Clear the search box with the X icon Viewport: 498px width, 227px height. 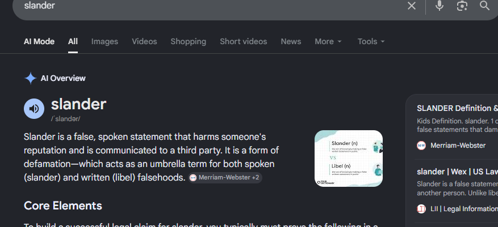(x=411, y=6)
